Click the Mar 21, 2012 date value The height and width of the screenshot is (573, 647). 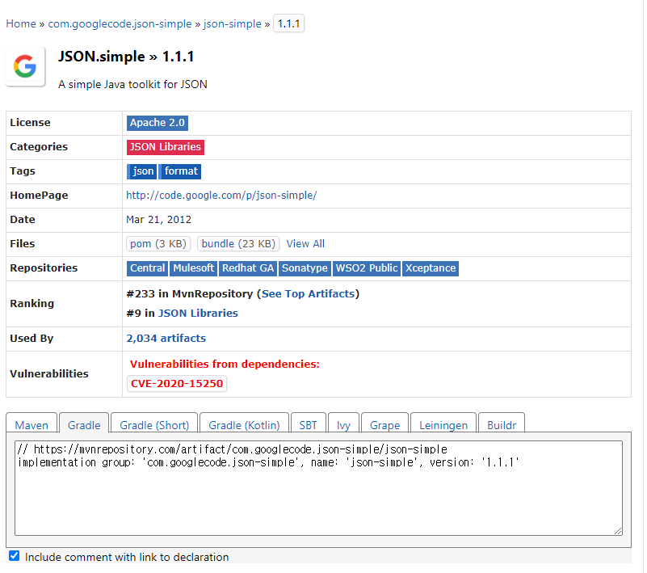click(x=159, y=220)
